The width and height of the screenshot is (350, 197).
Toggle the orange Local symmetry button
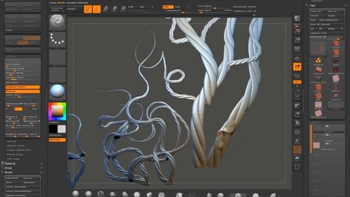[297, 82]
